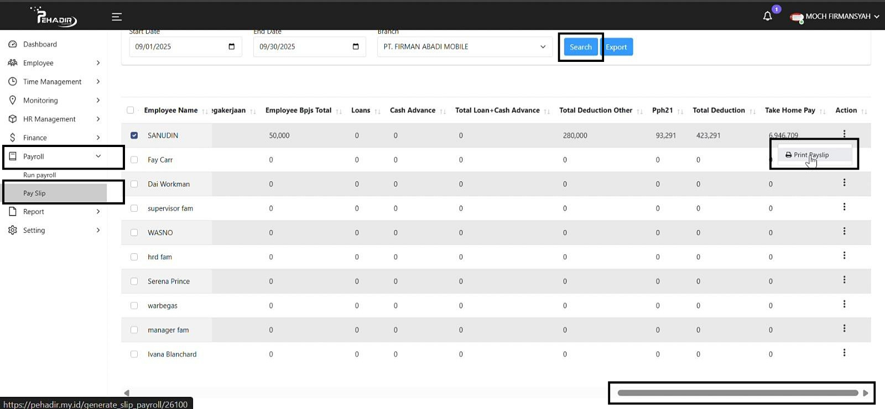Check the Fay Carr row checkbox
Image resolution: width=885 pixels, height=409 pixels.
coord(134,160)
